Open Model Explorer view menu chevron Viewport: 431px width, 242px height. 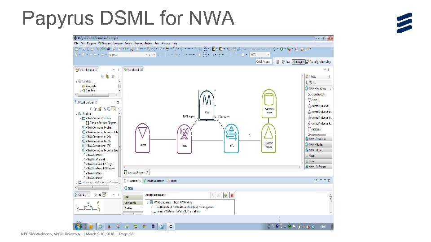pyautogui.click(x=119, y=109)
